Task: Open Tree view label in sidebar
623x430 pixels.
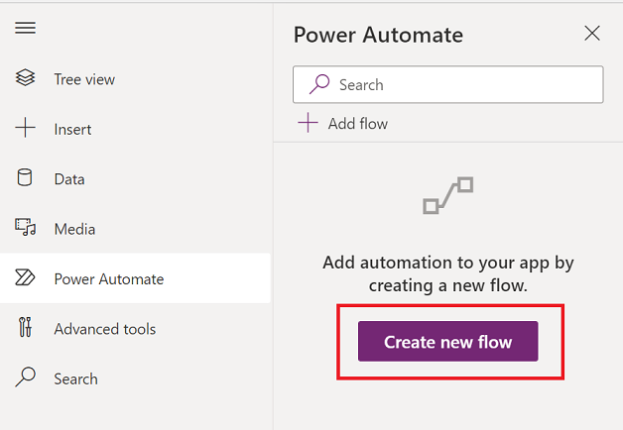Action: coord(84,79)
